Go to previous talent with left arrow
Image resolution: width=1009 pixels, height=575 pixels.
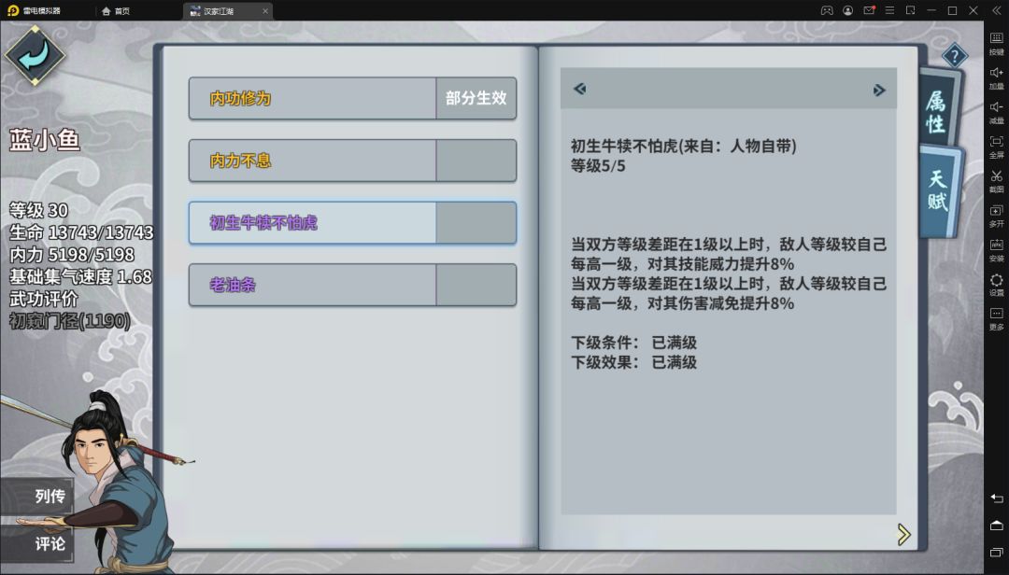(x=580, y=89)
